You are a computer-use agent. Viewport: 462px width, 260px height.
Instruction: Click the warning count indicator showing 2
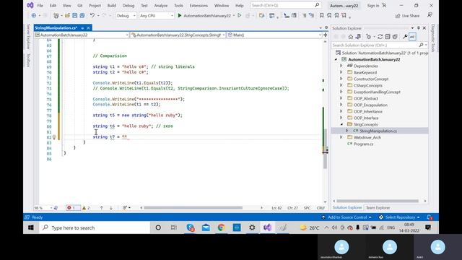pos(86,208)
